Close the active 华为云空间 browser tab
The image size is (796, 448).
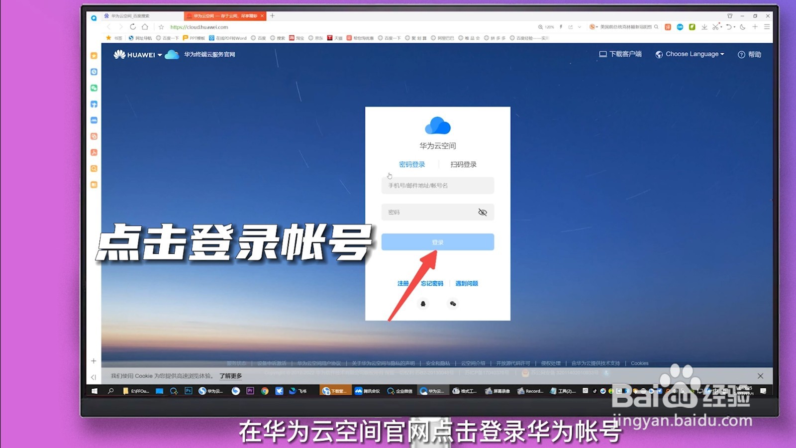(x=262, y=16)
